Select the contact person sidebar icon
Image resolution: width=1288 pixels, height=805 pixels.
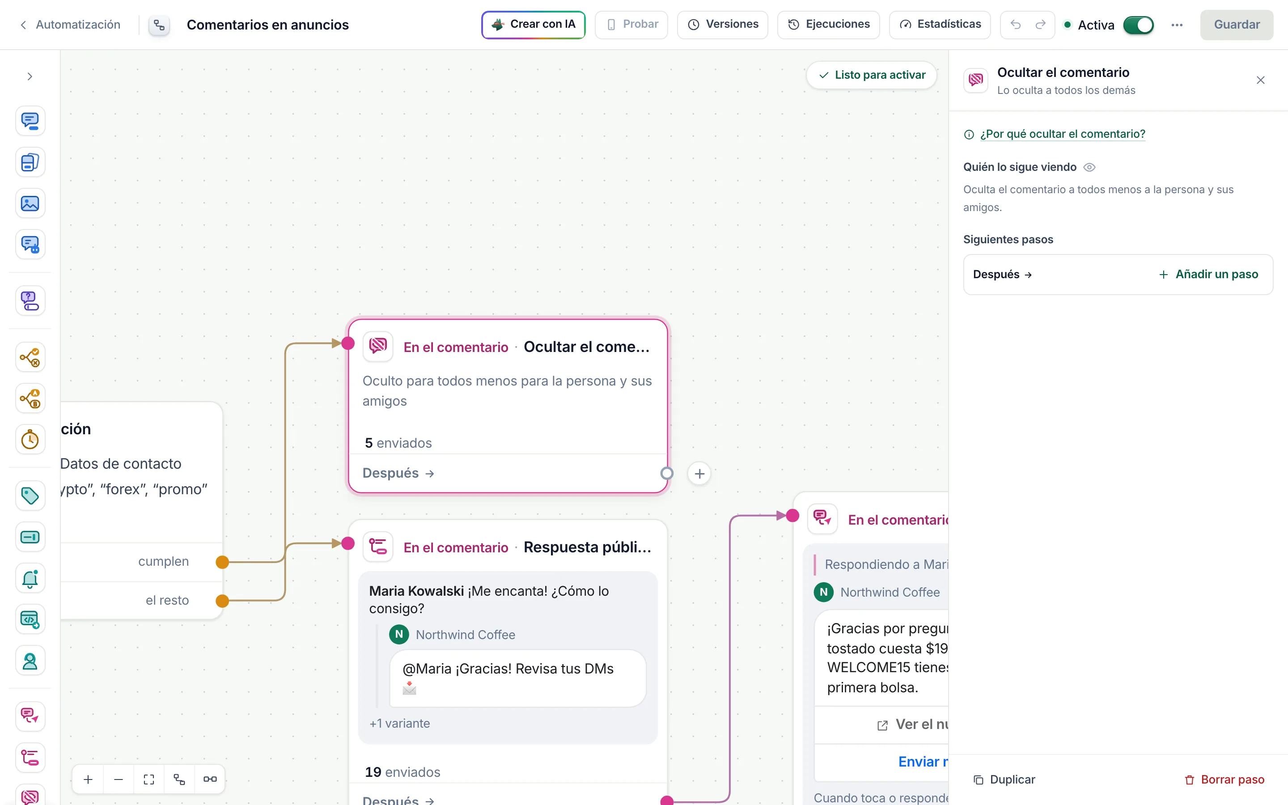click(30, 661)
